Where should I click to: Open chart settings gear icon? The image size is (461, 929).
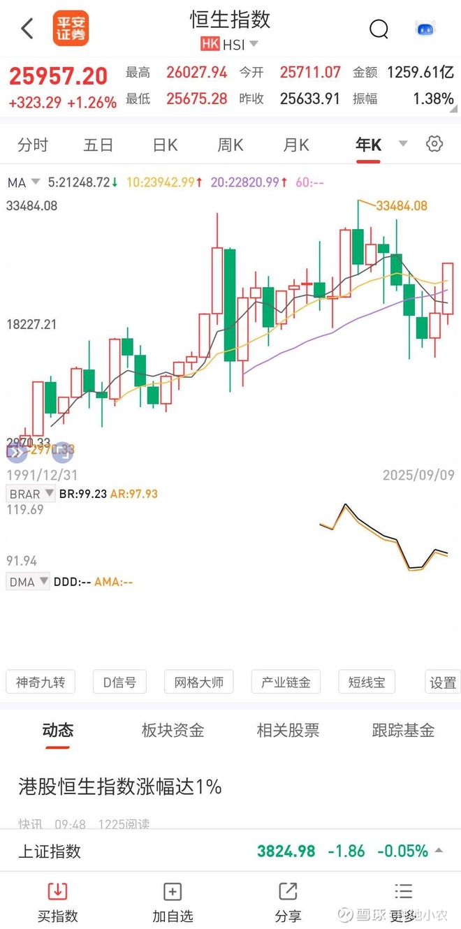click(x=434, y=144)
